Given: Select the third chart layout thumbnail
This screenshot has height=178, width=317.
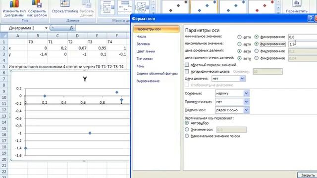Looking at the screenshot, I should pos(142,7).
